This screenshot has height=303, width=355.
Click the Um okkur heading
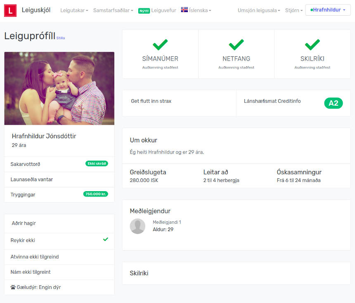[x=144, y=140]
